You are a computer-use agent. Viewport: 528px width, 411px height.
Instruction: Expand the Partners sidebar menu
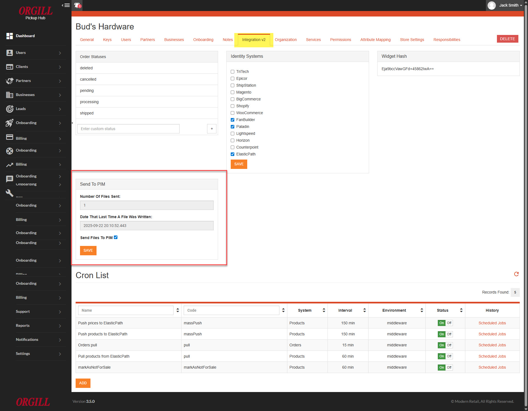point(60,81)
